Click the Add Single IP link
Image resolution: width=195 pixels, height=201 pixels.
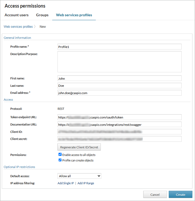(x=66, y=183)
